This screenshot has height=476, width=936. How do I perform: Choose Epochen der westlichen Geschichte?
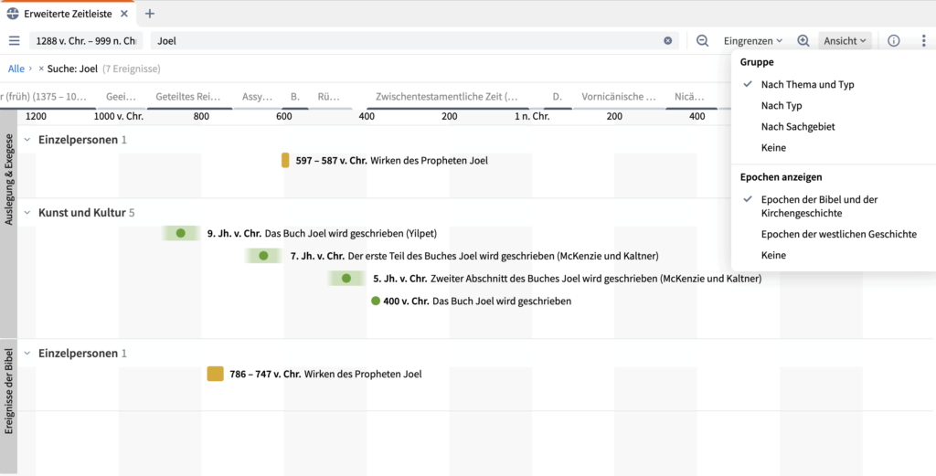point(838,234)
